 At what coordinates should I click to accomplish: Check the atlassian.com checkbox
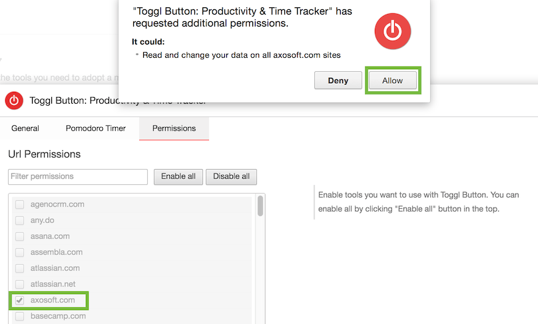pyautogui.click(x=19, y=268)
